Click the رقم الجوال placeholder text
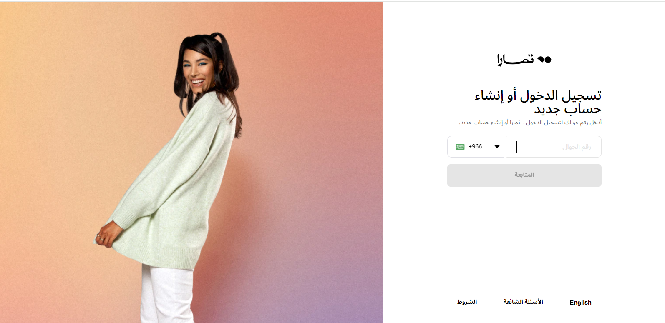This screenshot has height=323, width=665. pyautogui.click(x=577, y=147)
